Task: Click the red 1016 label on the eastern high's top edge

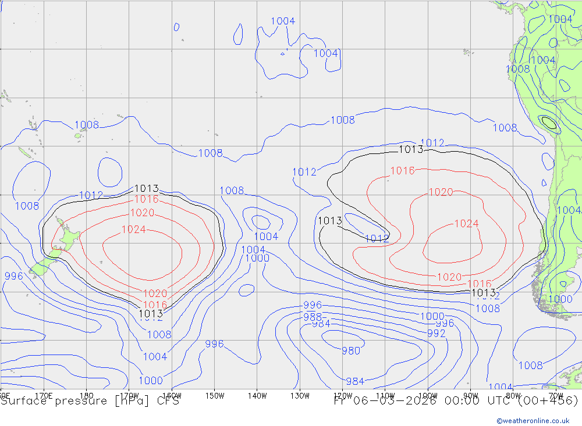Action: 402,170
